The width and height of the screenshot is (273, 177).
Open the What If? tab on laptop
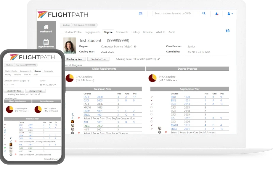click(160, 32)
